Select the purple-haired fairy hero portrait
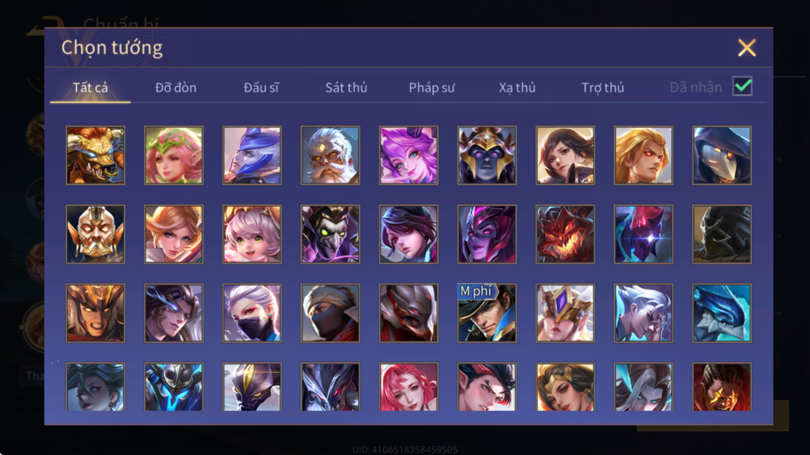The width and height of the screenshot is (810, 455). [x=409, y=155]
